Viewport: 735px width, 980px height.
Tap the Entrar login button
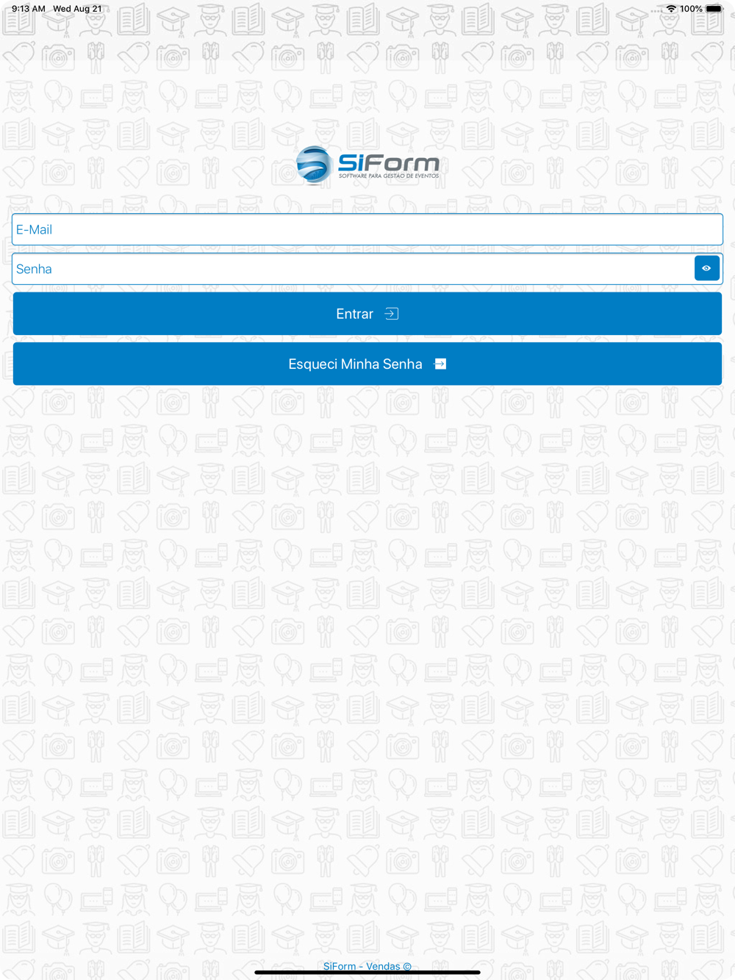pos(367,314)
